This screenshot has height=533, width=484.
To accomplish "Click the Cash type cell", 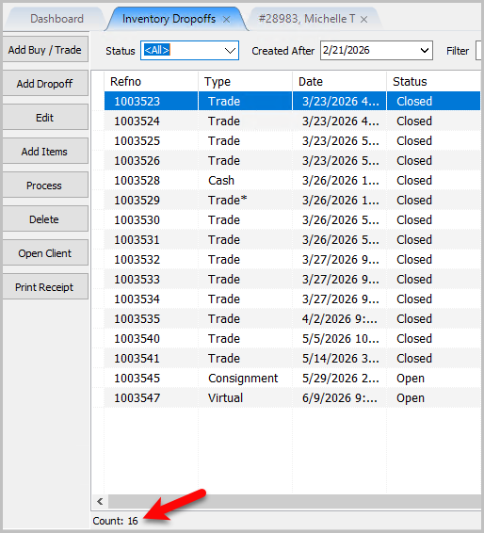I will (245, 180).
